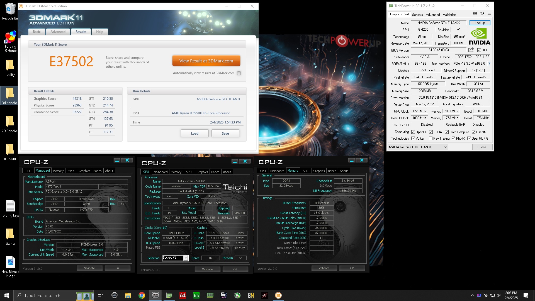
Task: Click the DRAM Frequency 1866.9 MHz value
Action: pos(321,203)
